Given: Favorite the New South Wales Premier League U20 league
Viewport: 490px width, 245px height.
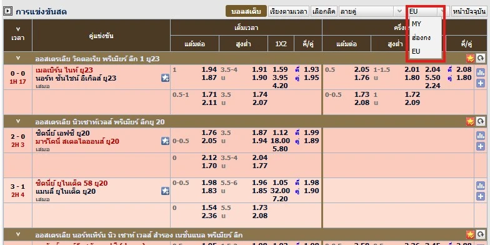Looking at the screenshot, I should (x=470, y=121).
